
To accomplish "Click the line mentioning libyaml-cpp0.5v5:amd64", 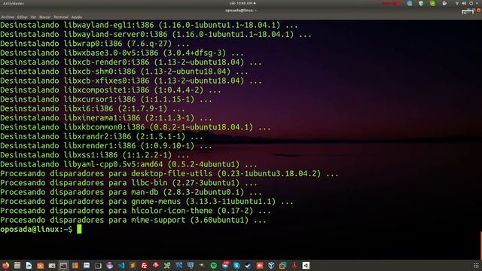I will pos(129,164).
